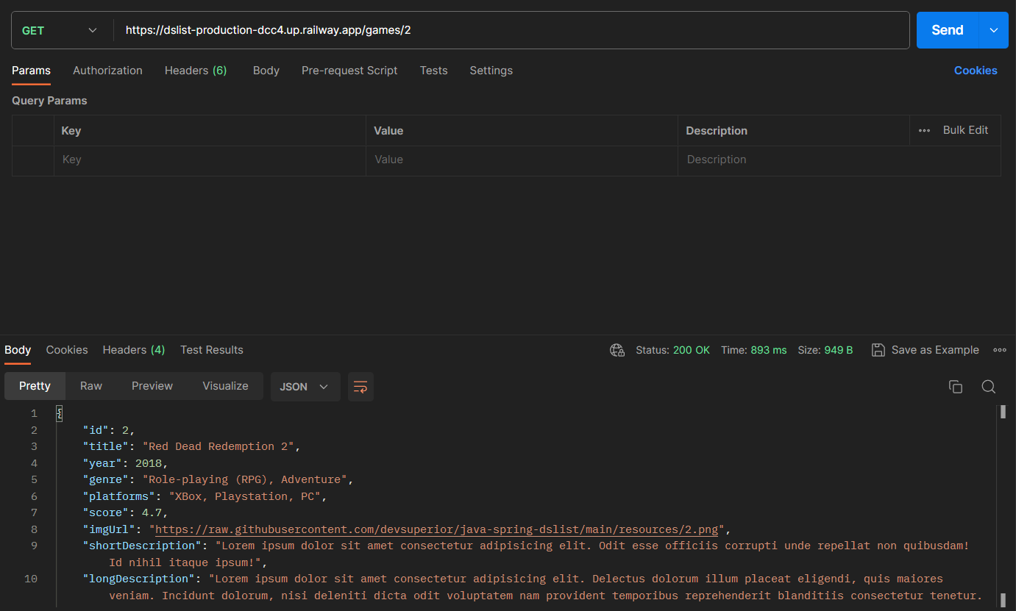Copy the response body with the copy icon
Screen dimensions: 1016x611
[x=956, y=387]
